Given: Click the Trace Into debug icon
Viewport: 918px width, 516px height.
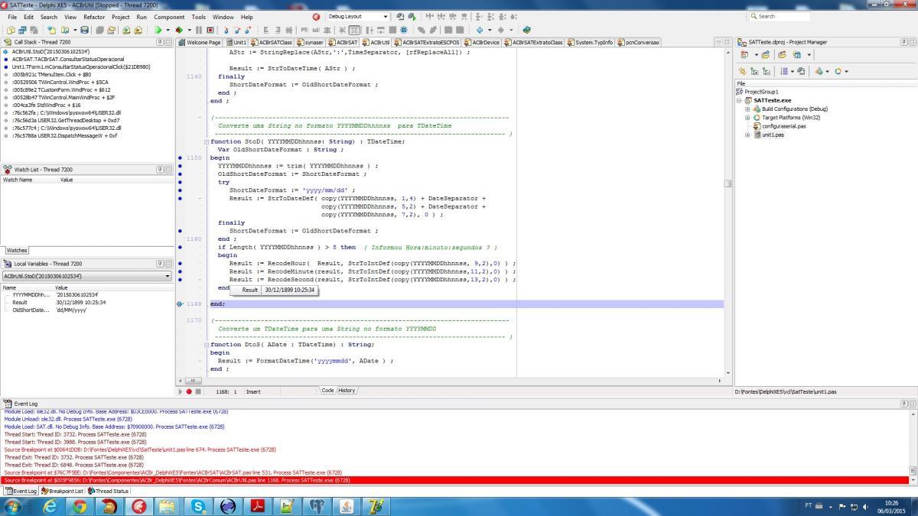Looking at the screenshot, I should click(226, 30).
